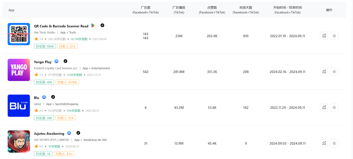Viewport: 353px width, 159px height.
Task: Click the 36.1M安装数 value
Action: click(79, 39)
